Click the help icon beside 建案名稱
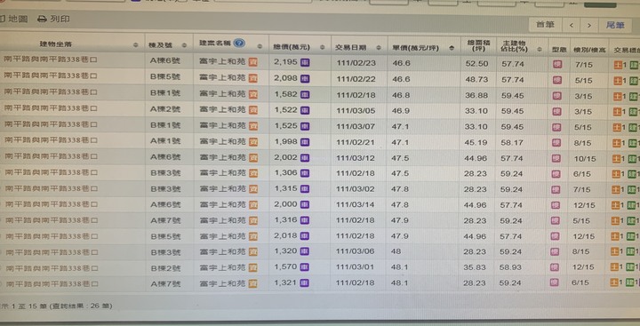 point(240,44)
